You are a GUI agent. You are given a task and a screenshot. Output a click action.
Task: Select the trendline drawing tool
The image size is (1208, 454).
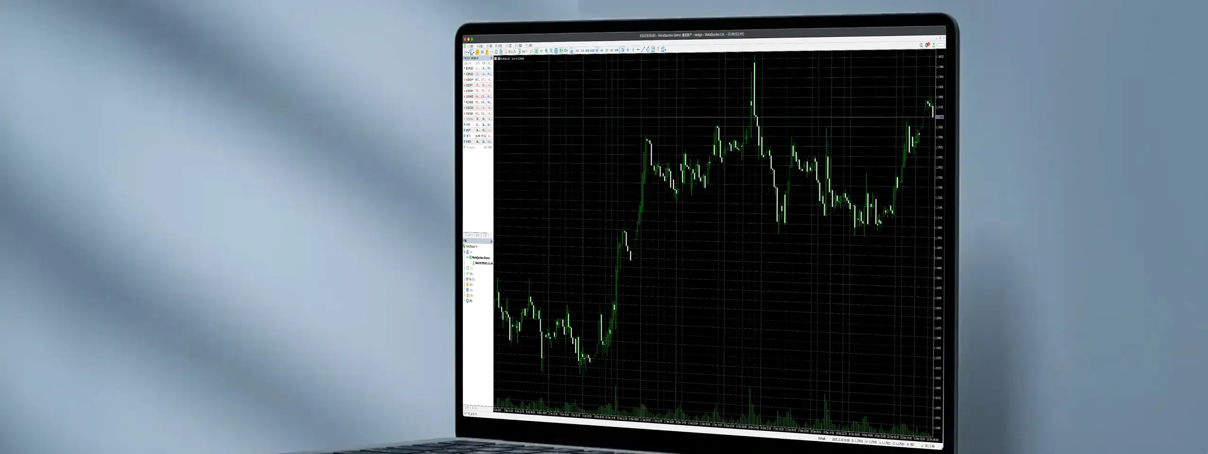click(643, 50)
